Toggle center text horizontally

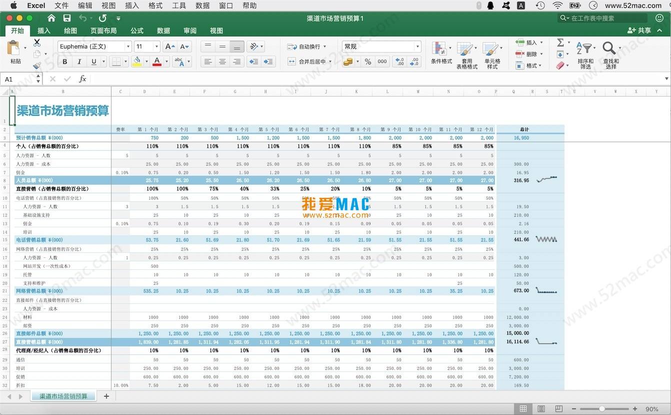[222, 62]
